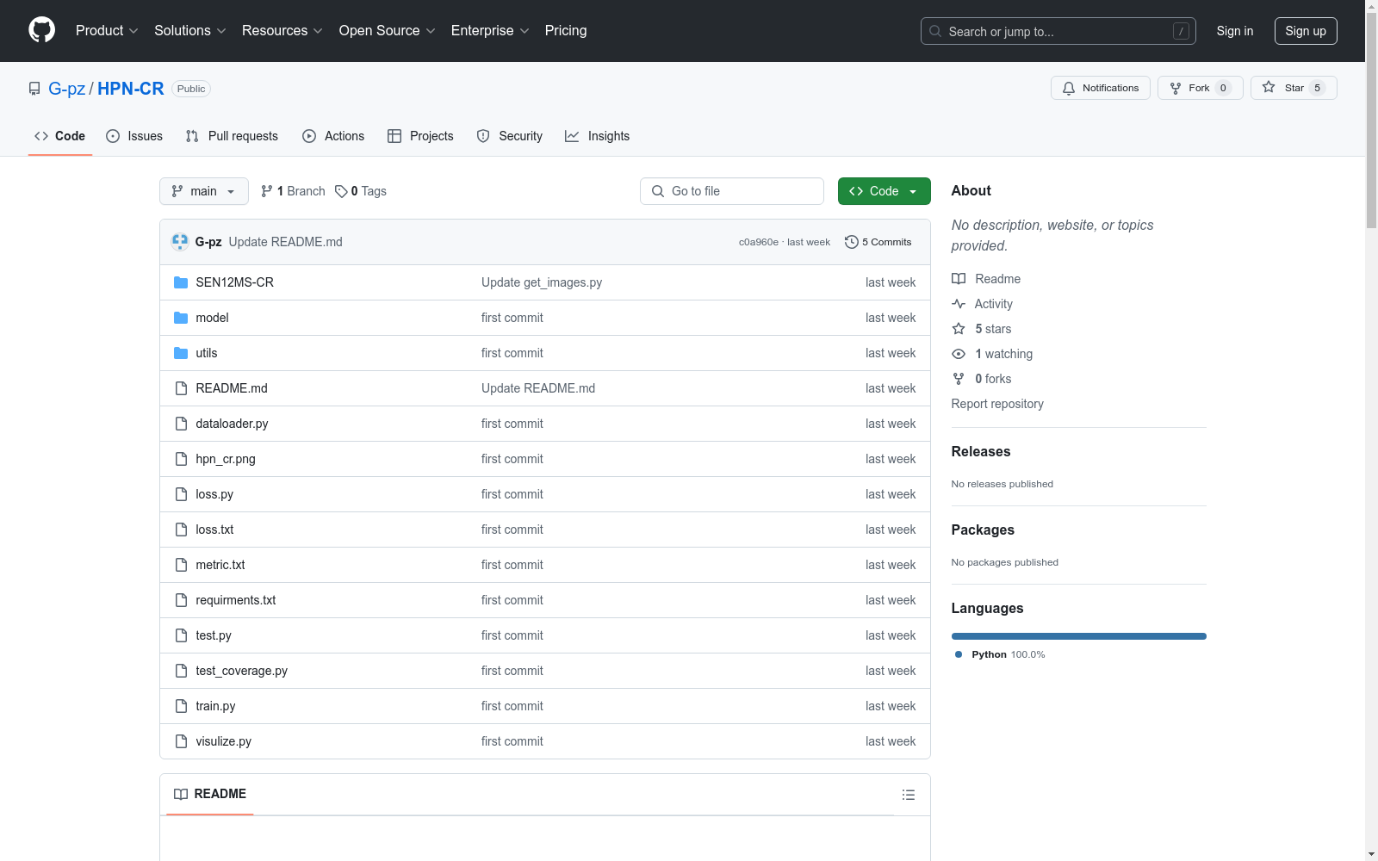Screen dimensions: 1378x861
Task: Open the train.py file
Action: tap(215, 706)
